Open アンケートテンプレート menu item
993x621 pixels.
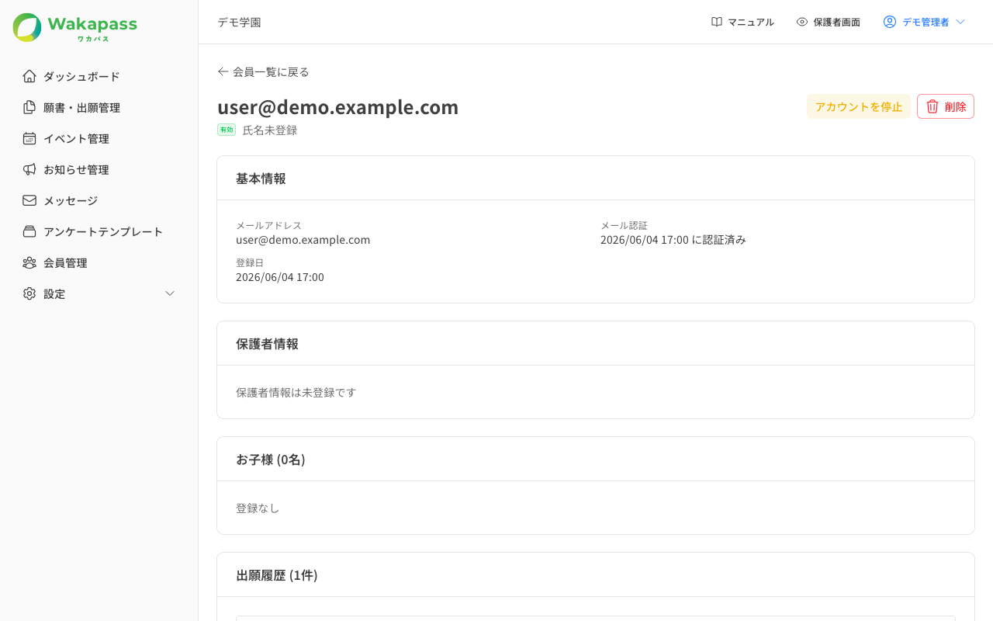(x=103, y=231)
